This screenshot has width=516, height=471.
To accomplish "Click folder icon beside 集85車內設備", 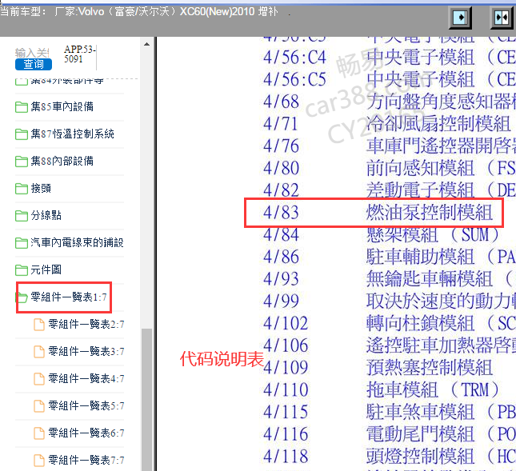I will click(22, 107).
